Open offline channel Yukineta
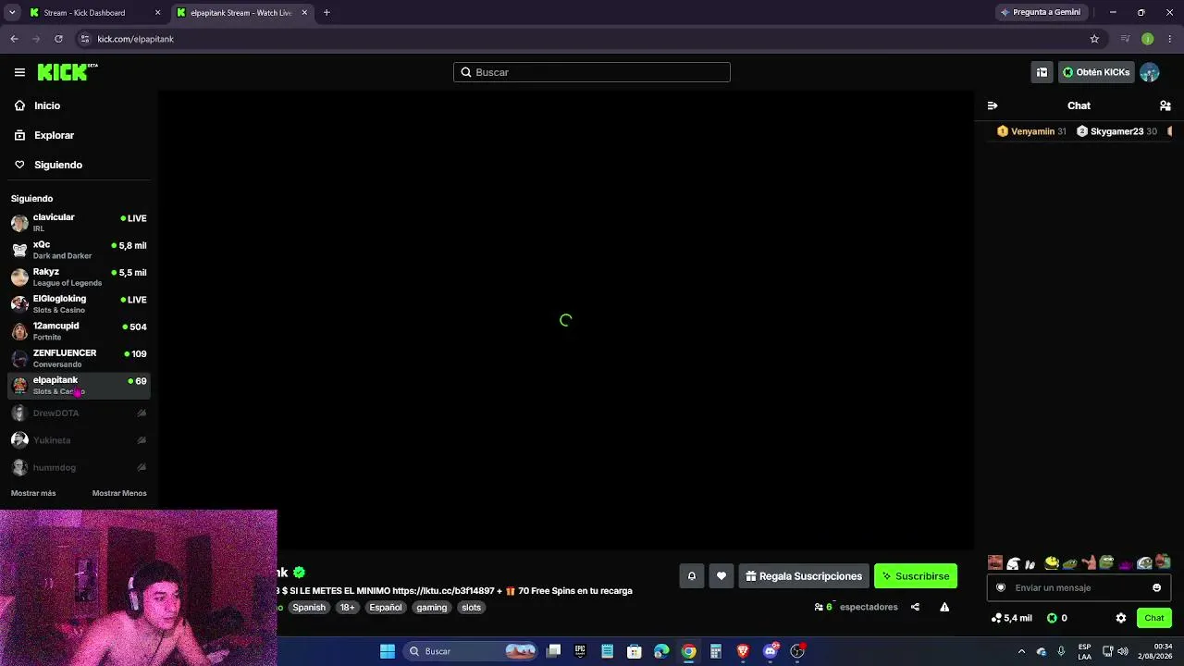1184x666 pixels. point(79,440)
